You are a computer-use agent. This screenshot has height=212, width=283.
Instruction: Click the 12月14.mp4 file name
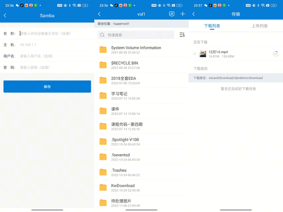pos(218,52)
